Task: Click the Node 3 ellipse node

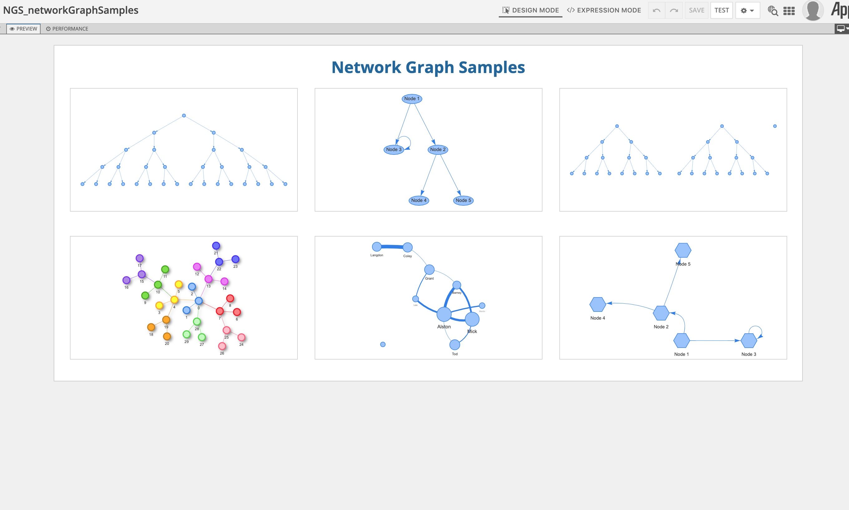Action: click(393, 150)
